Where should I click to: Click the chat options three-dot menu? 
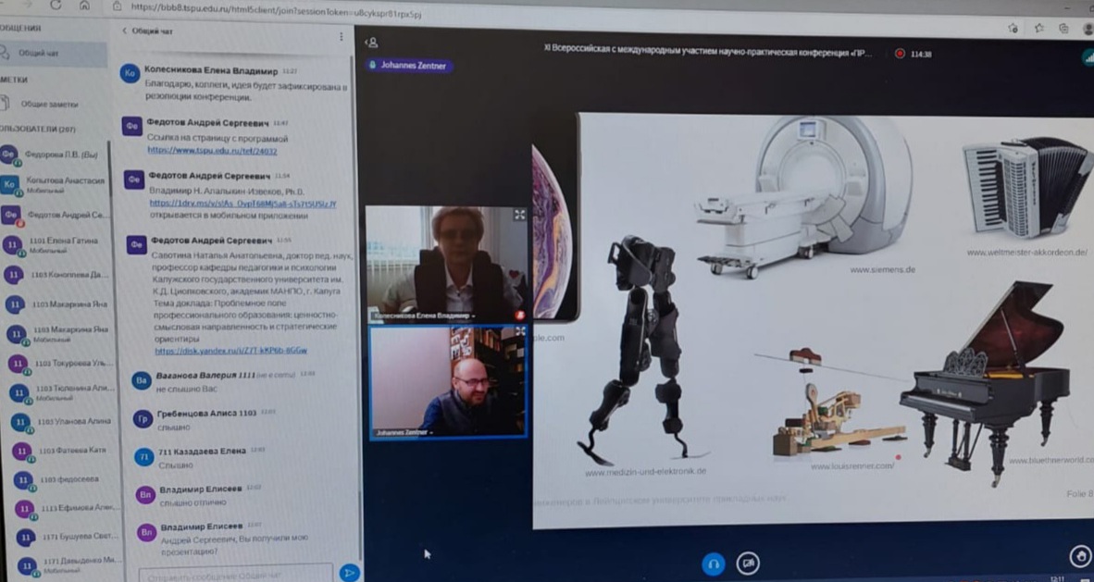[x=341, y=37]
